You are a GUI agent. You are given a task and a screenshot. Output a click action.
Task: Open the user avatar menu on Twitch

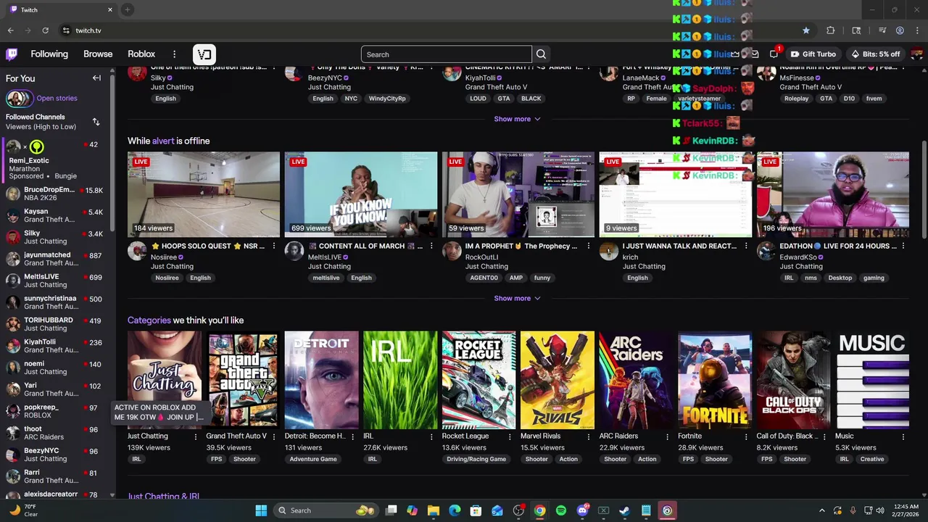917,54
